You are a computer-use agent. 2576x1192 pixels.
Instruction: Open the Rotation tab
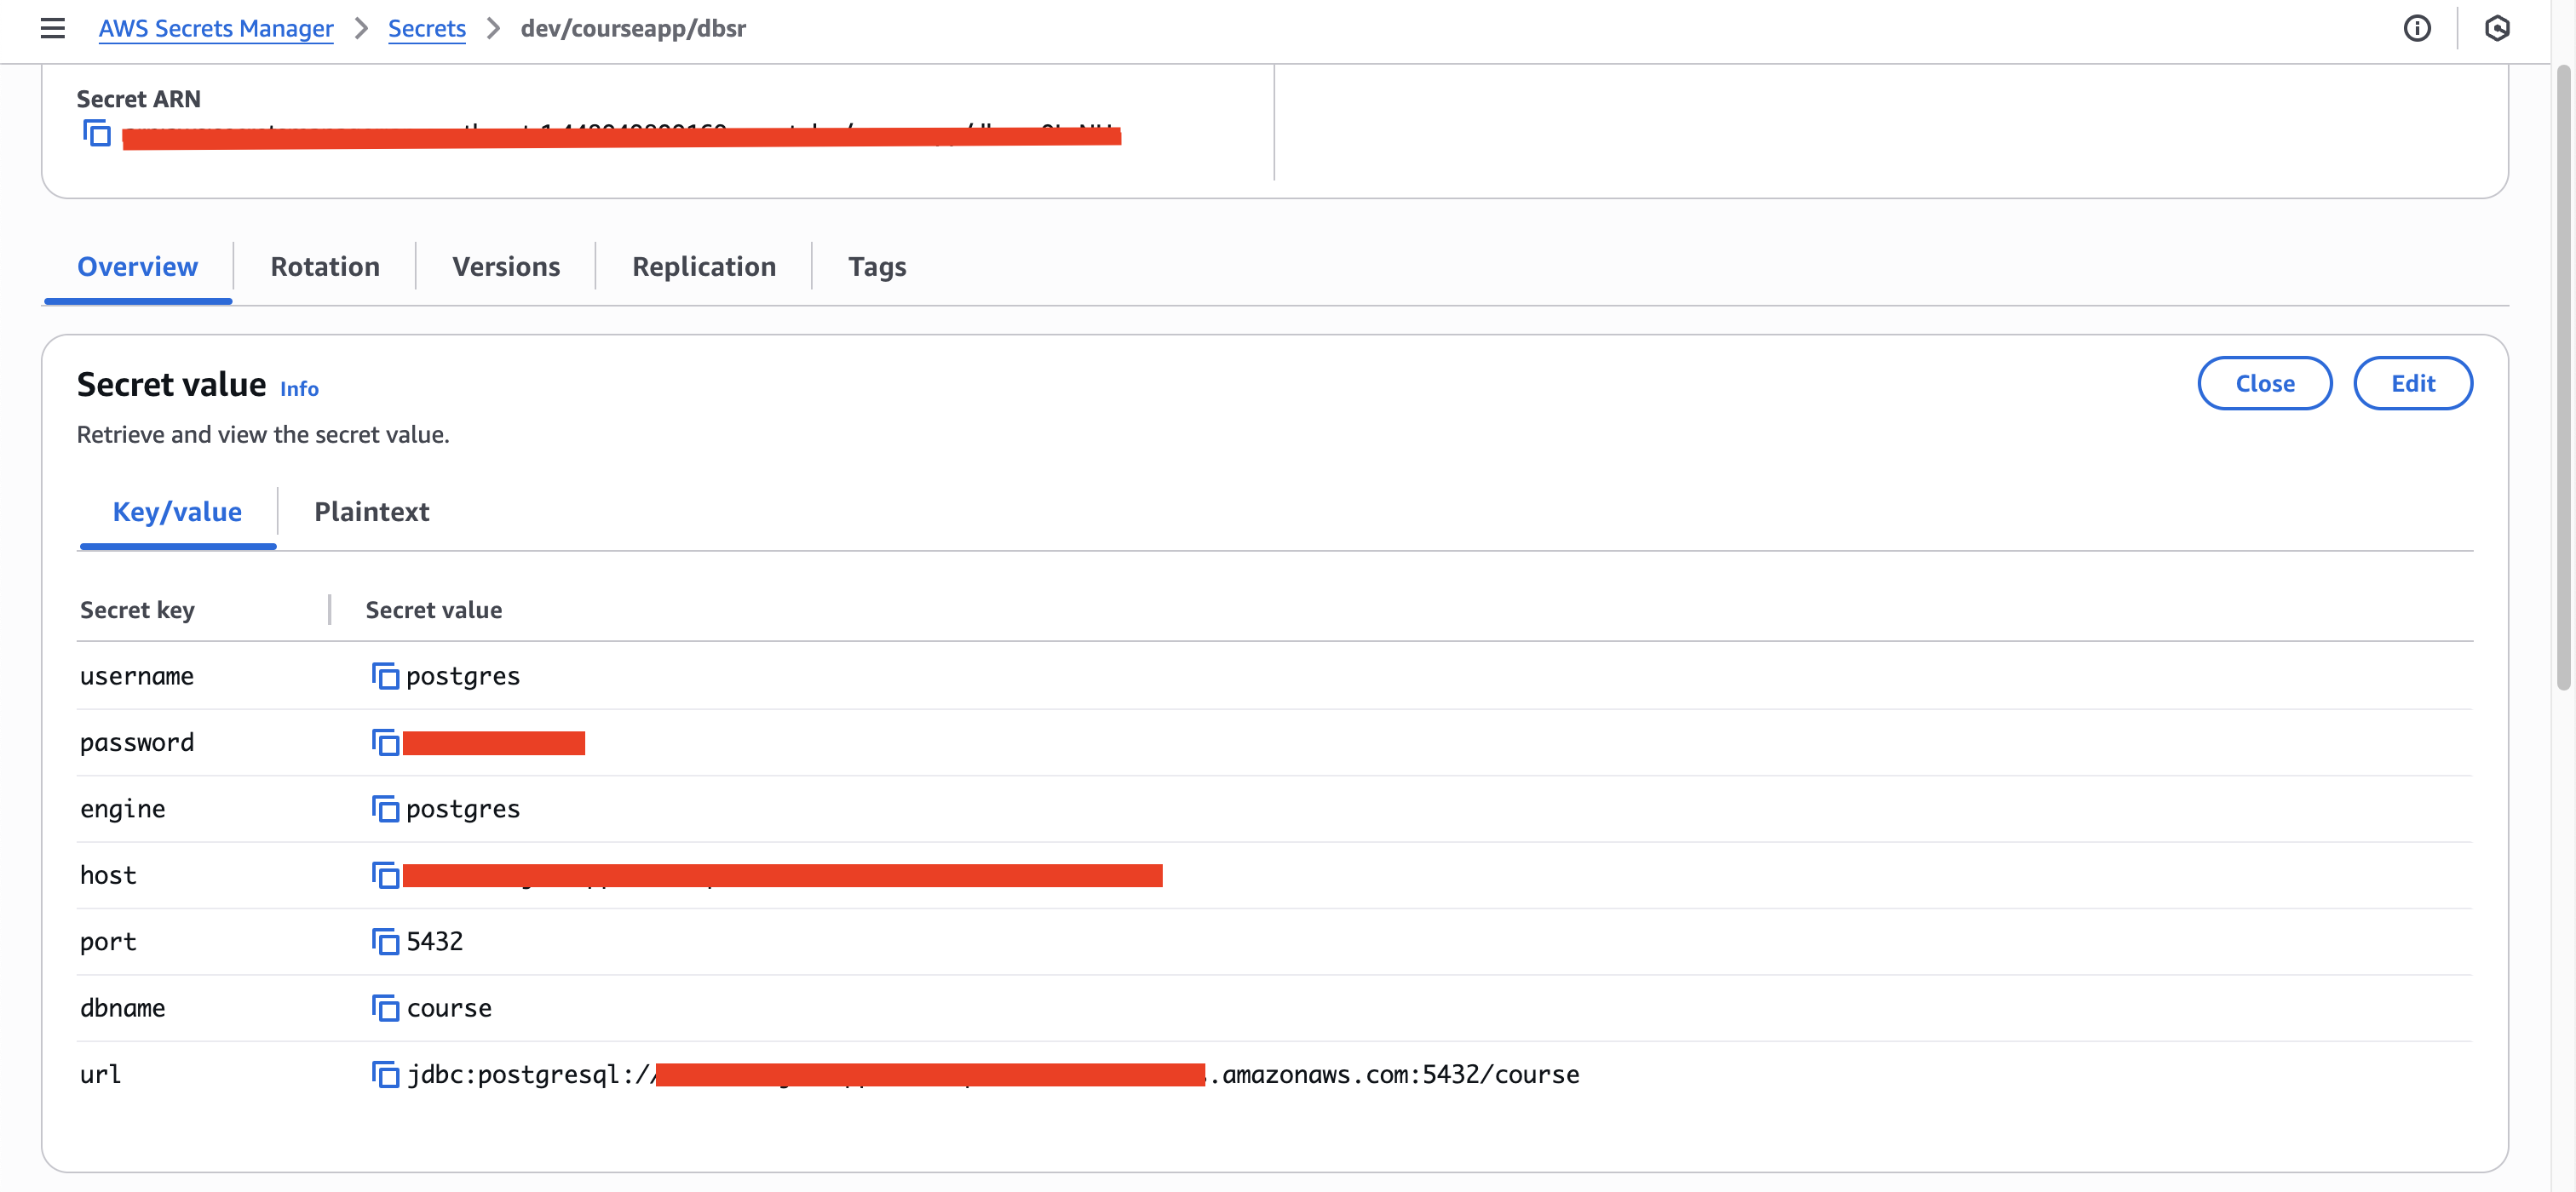point(325,266)
